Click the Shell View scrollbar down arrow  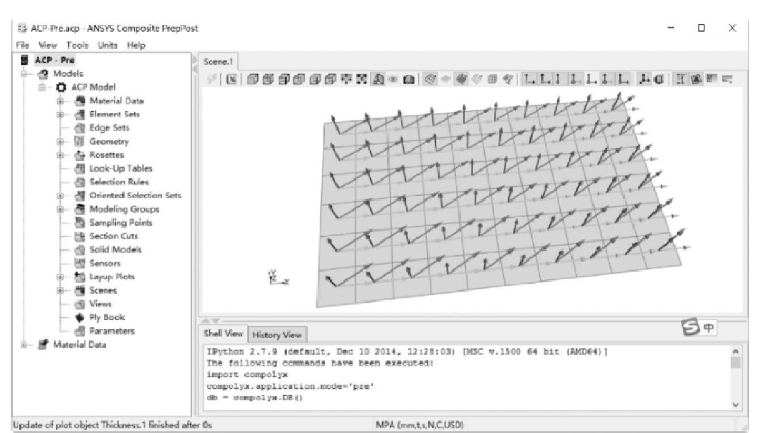point(736,405)
